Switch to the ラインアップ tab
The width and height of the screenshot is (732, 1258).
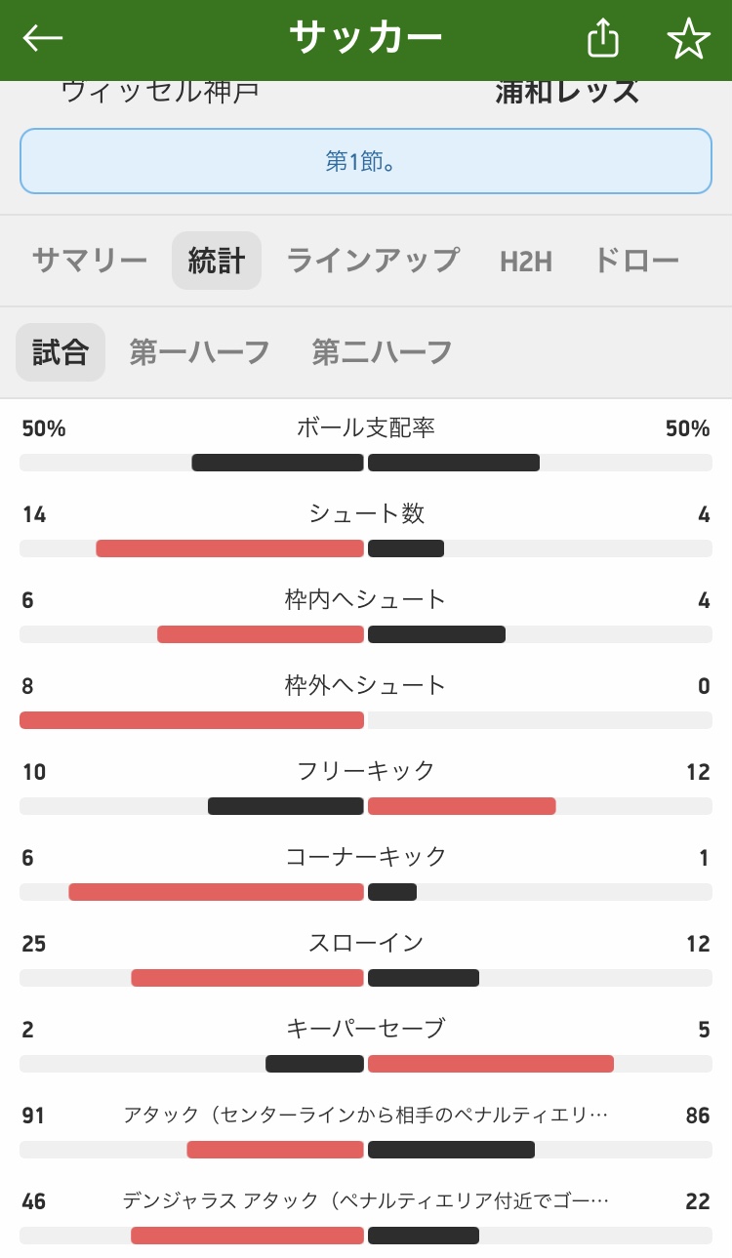point(373,261)
